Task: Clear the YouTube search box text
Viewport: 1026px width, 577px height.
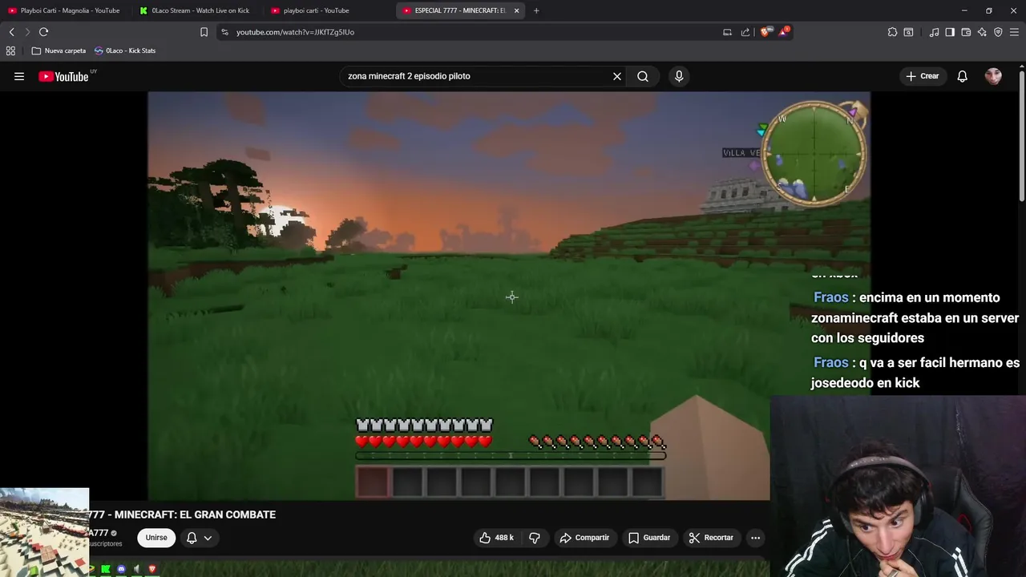Action: (617, 76)
